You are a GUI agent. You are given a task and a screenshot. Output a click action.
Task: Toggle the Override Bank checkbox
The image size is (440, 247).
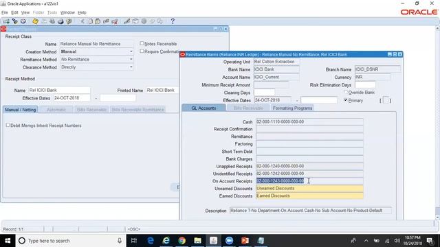pos(346,92)
